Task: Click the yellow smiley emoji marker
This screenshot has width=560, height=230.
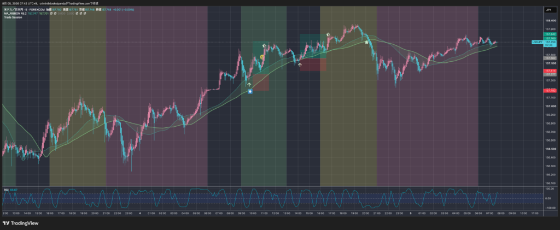Action: (x=262, y=57)
